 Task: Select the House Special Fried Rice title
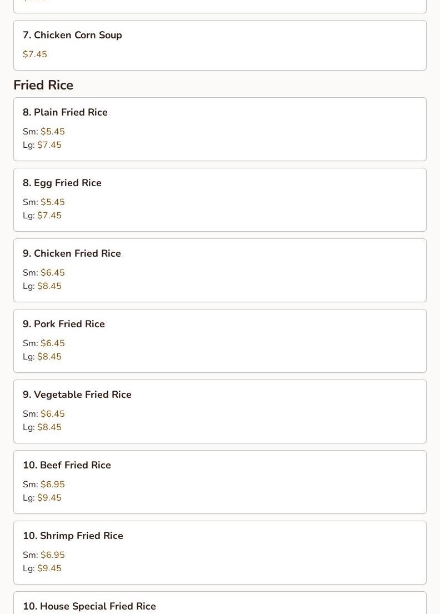click(89, 606)
